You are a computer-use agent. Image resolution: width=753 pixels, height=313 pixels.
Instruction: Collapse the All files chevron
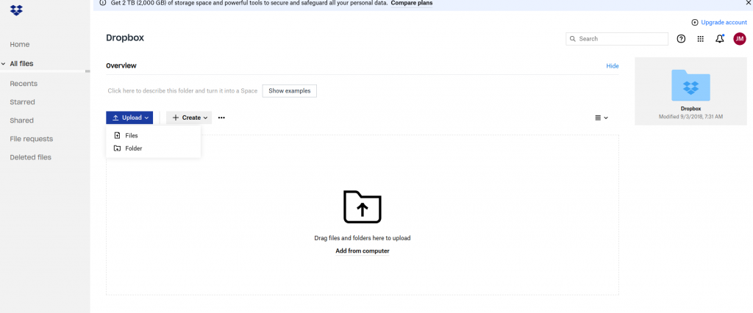point(4,64)
